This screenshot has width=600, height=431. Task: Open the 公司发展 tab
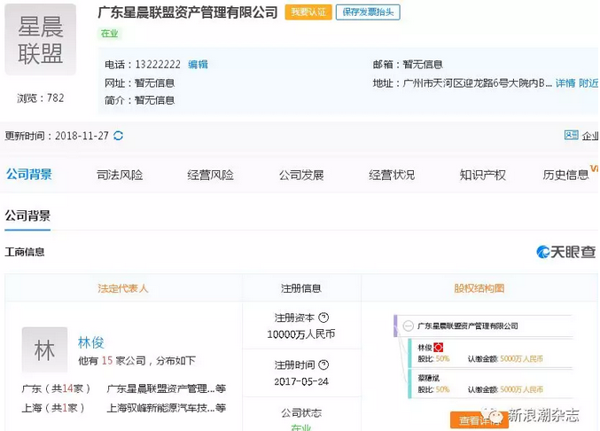tap(301, 175)
